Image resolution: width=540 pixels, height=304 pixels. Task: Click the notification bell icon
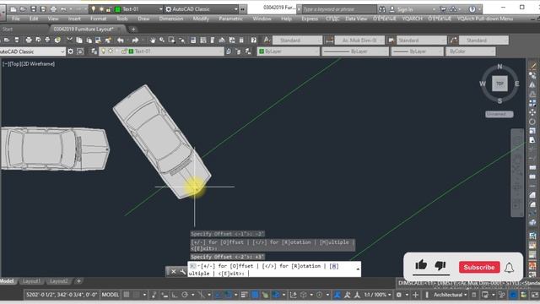[x=510, y=268]
